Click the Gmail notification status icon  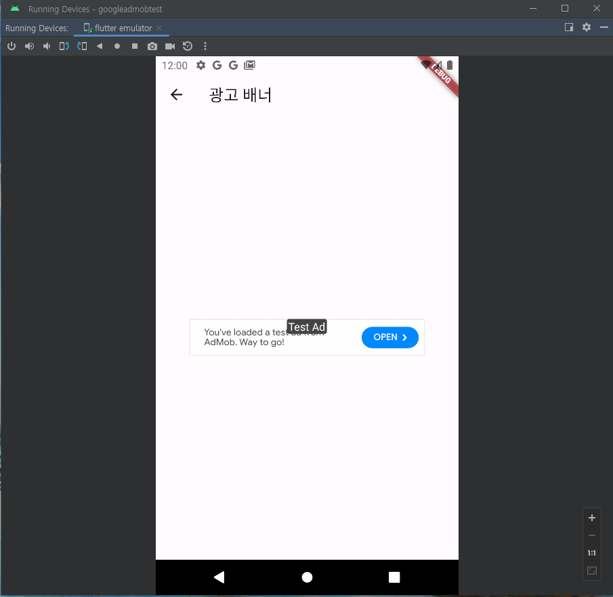tap(249, 65)
